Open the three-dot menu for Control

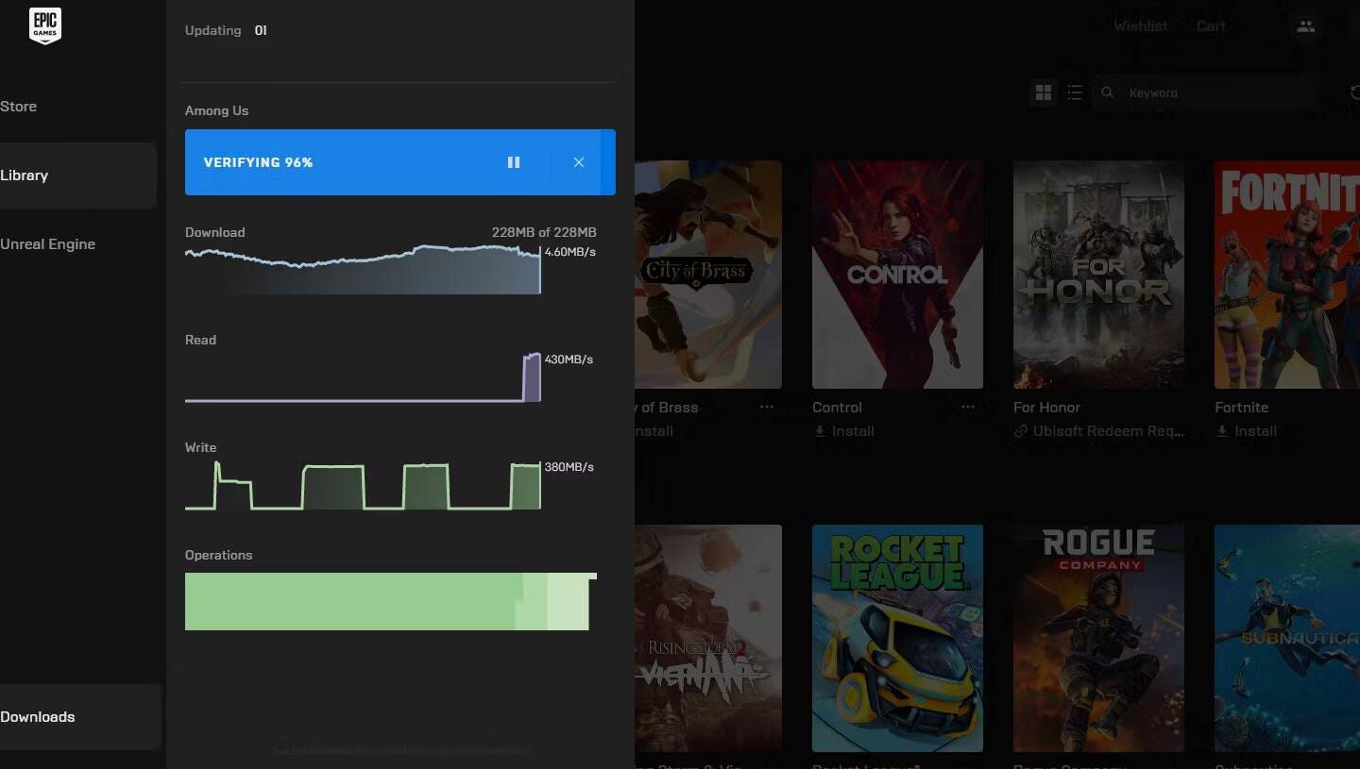tap(968, 407)
